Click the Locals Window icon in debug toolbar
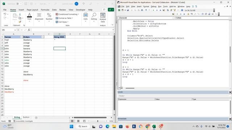This screenshot has width=232, height=130. [x=202, y=14]
